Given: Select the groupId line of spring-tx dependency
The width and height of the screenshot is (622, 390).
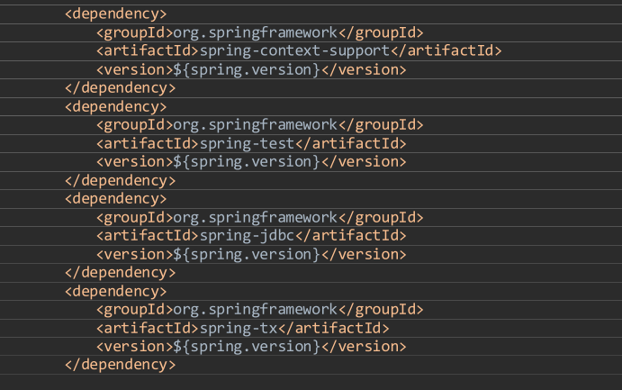Looking at the screenshot, I should [x=260, y=310].
